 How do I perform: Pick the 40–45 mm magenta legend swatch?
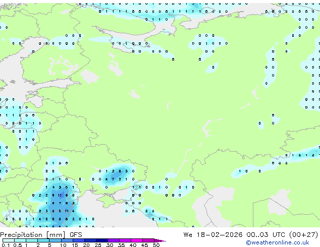click(x=137, y=240)
